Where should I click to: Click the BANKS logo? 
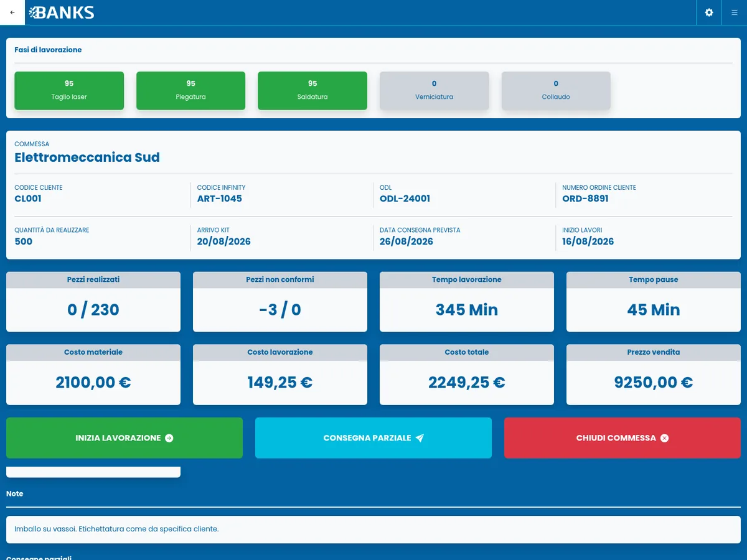(x=62, y=12)
